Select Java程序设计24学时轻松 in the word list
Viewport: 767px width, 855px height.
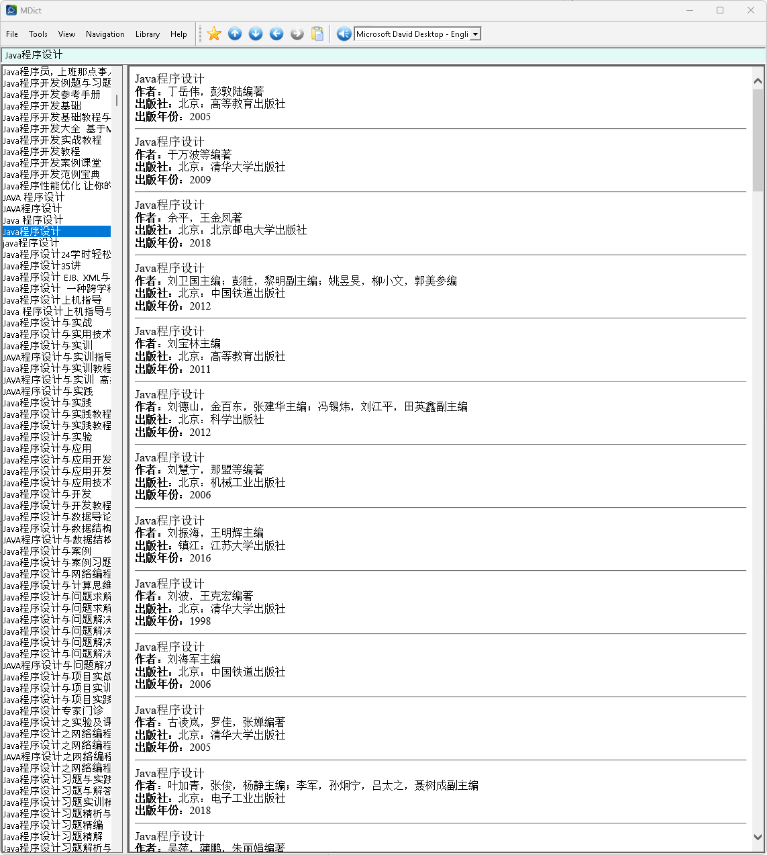coord(57,255)
